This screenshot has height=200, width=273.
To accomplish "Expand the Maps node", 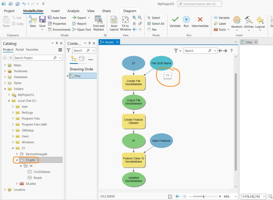I will click(5, 65).
